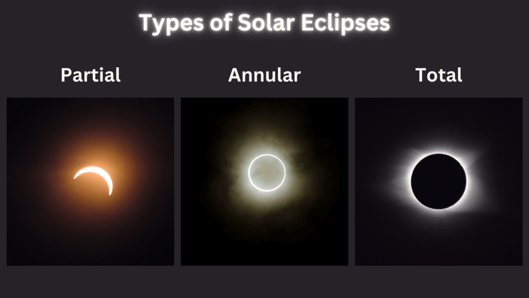
Task: Click the "Types of Solar Eclipses" title
Action: point(264,23)
